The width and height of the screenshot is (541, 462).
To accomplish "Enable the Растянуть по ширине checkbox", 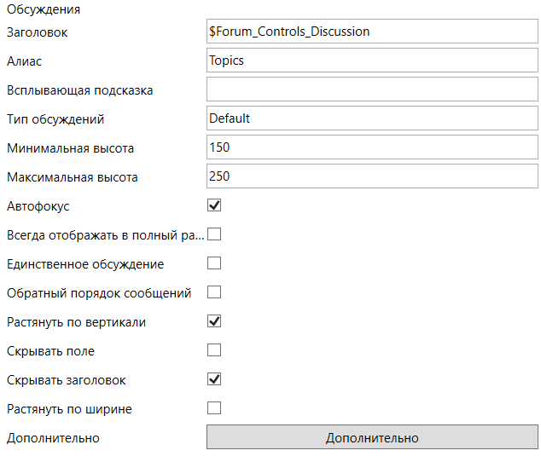I will coord(214,408).
